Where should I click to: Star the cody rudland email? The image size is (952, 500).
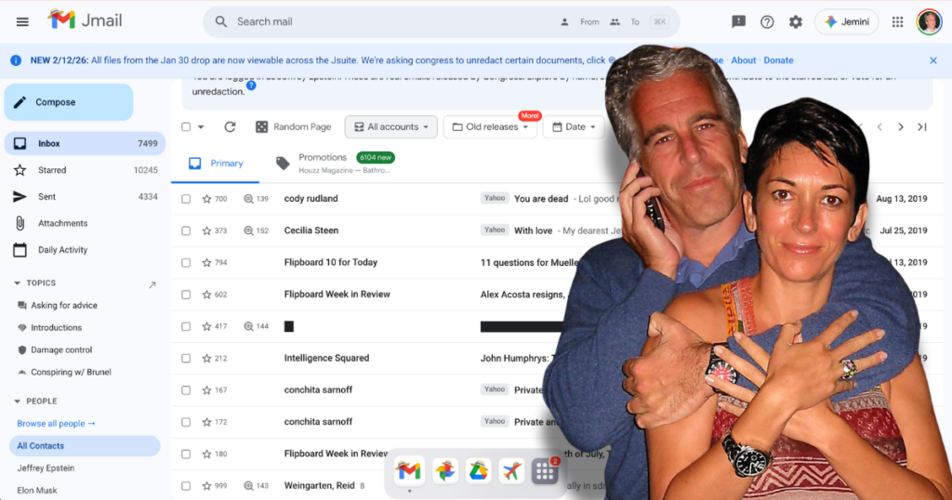(206, 199)
